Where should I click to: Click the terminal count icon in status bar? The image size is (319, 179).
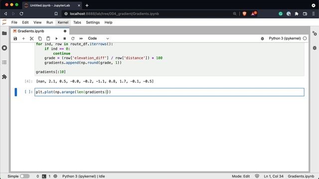click(44, 176)
